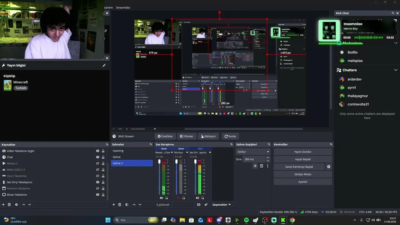Move source down in Kaynaklar list
Viewport: 400px width, 225px height.
click(30, 205)
